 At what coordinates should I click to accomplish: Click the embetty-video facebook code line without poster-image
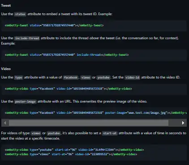pos(69,89)
